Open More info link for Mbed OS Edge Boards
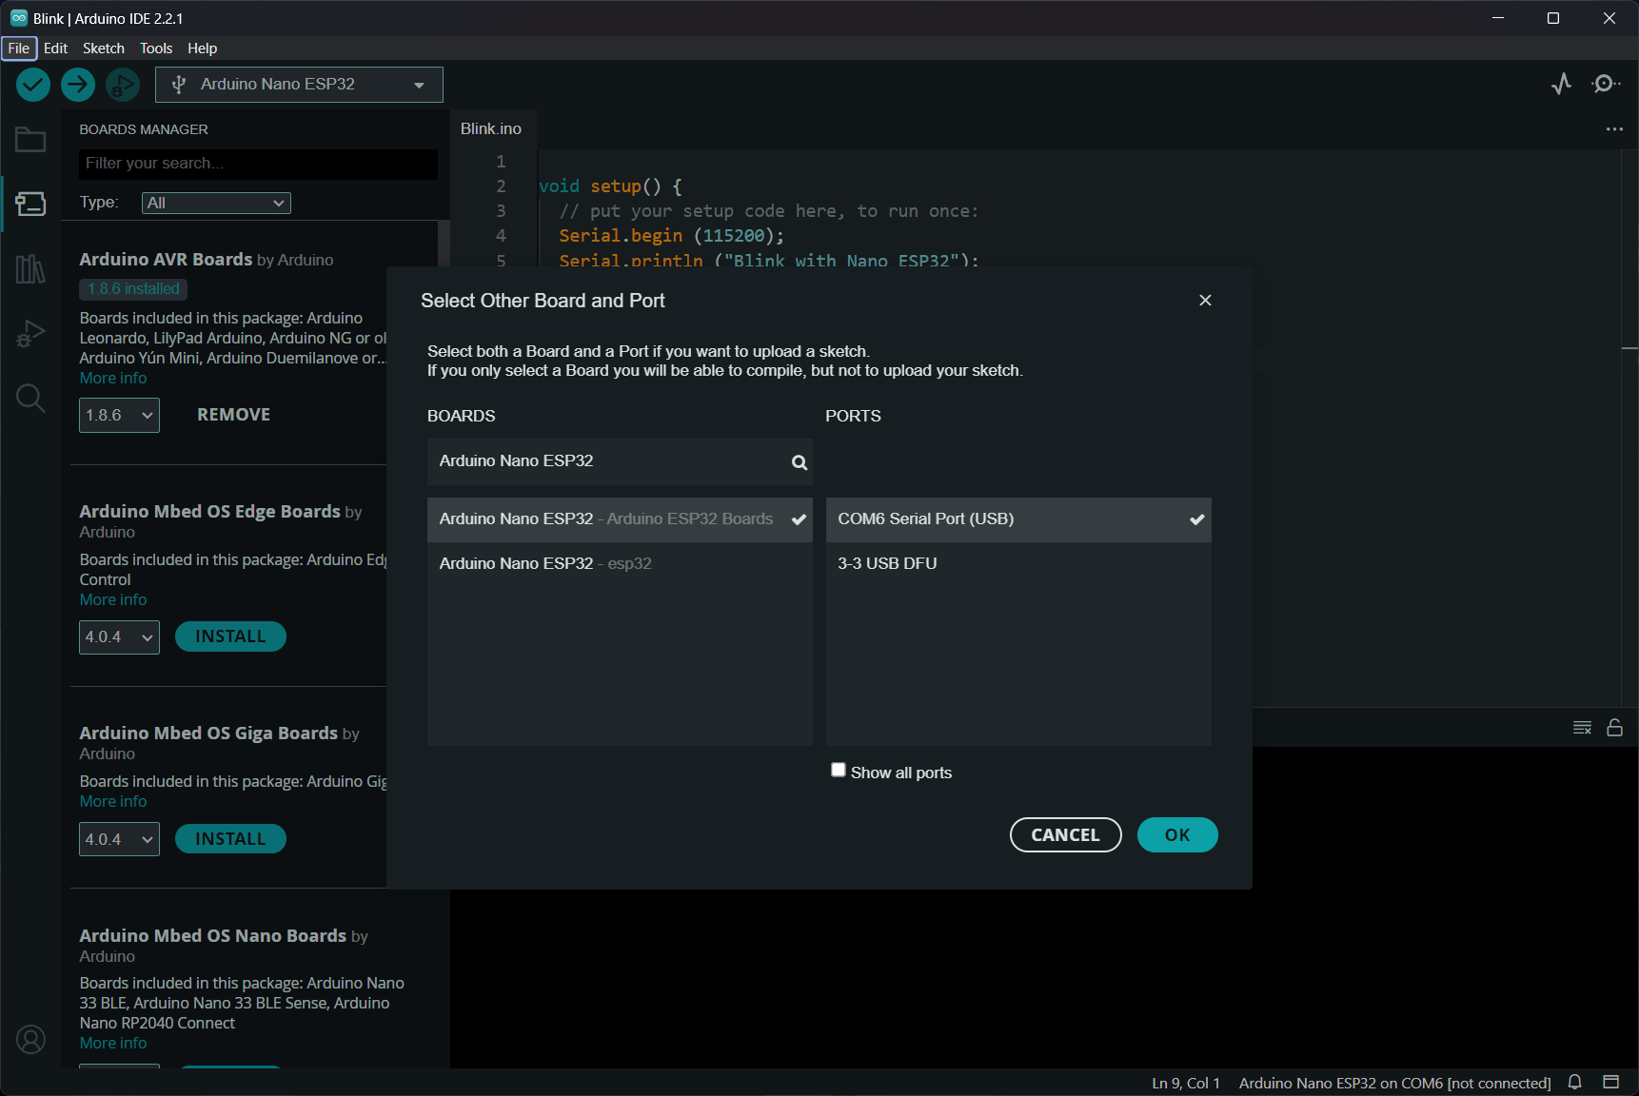Viewport: 1639px width, 1096px height. click(113, 600)
